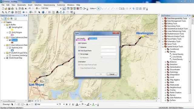Click the Add Data icon

click(37, 8)
